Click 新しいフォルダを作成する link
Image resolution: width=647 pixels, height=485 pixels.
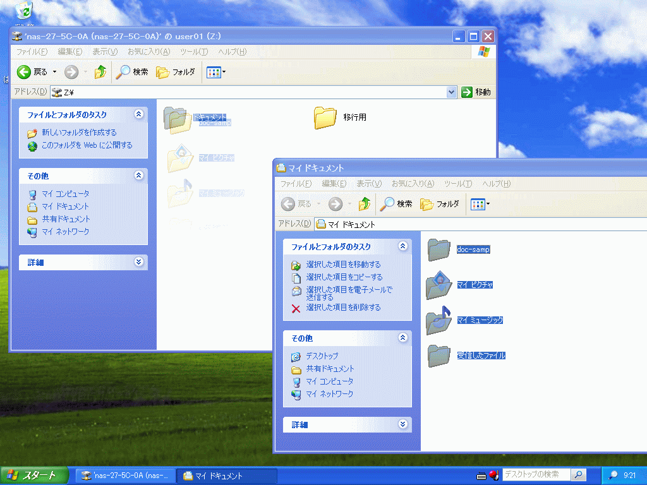79,133
